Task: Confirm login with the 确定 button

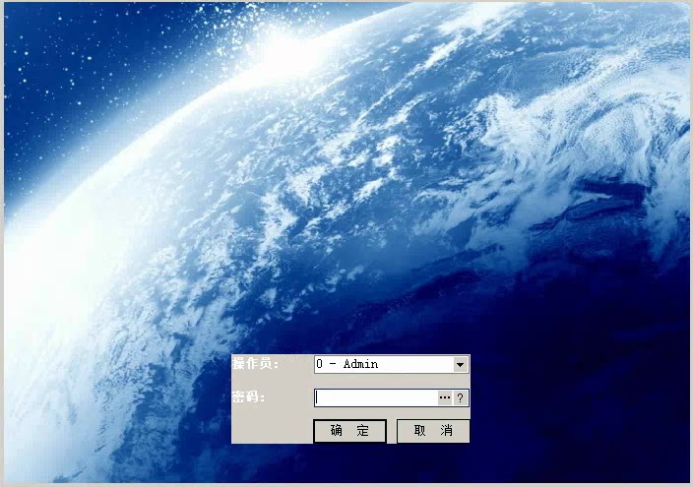Action: [x=349, y=431]
